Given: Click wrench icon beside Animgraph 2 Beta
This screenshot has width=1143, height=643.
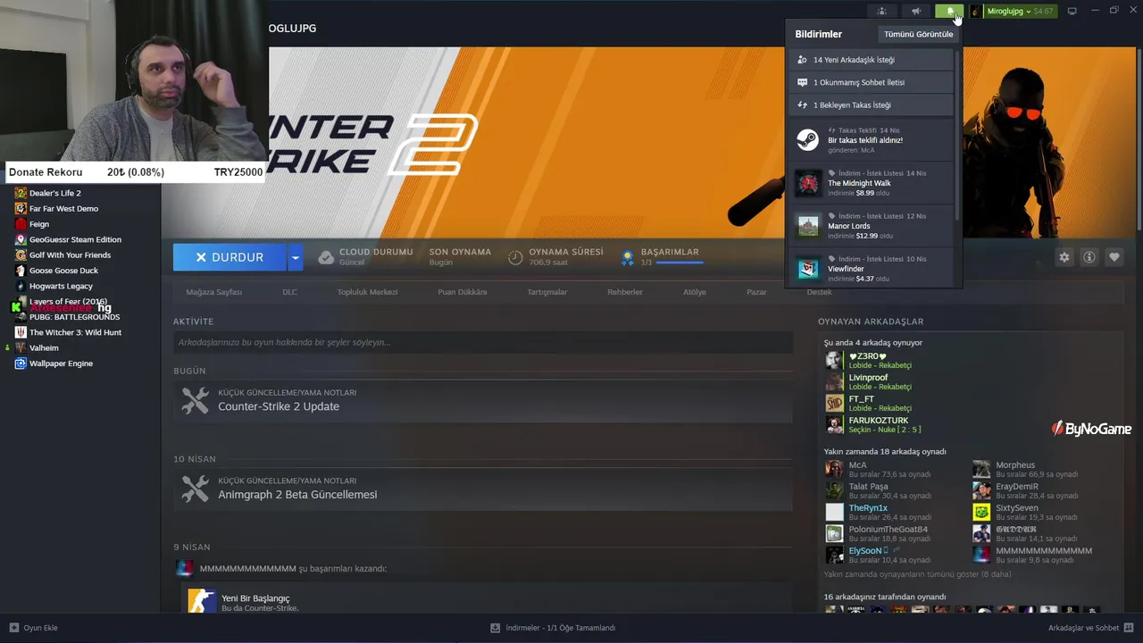Looking at the screenshot, I should [x=195, y=489].
